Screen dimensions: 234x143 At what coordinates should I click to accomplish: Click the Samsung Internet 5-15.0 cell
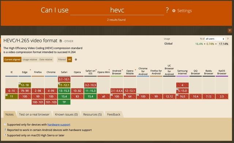(182, 91)
